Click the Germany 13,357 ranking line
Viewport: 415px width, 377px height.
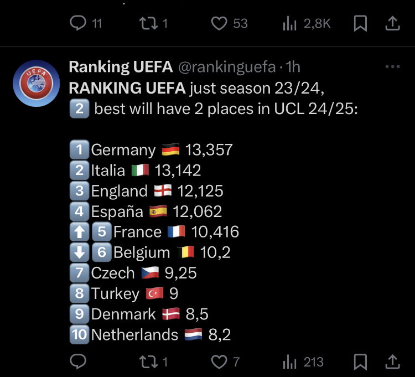[152, 149]
